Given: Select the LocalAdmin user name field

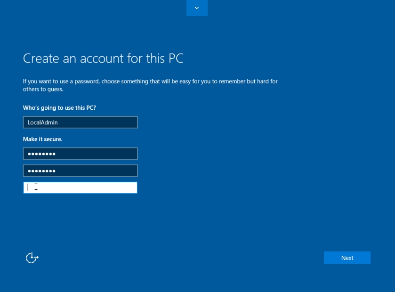Looking at the screenshot, I should click(x=81, y=122).
